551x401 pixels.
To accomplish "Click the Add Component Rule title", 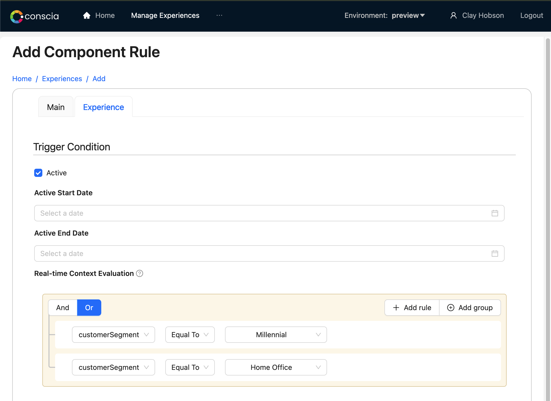I will (86, 52).
